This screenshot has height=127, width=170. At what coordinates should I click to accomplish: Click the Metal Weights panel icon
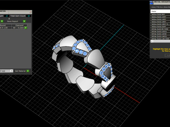tap(151, 2)
